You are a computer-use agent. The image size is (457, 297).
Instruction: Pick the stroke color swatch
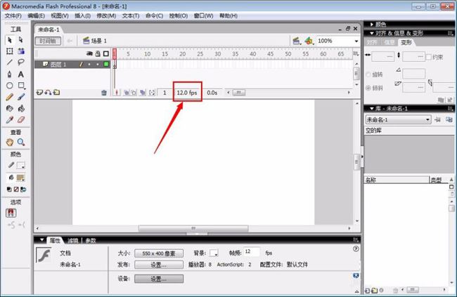click(20, 166)
